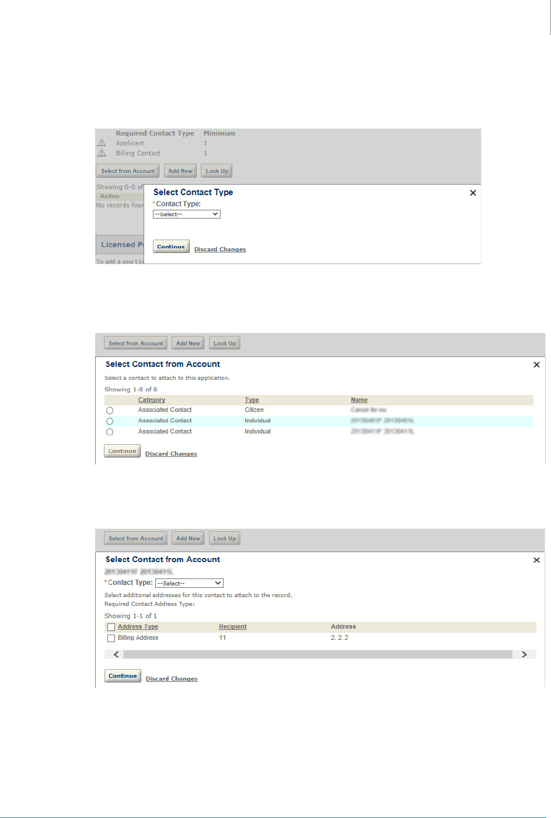Click Look Up above the contact list
The height and width of the screenshot is (818, 551).
point(225,344)
